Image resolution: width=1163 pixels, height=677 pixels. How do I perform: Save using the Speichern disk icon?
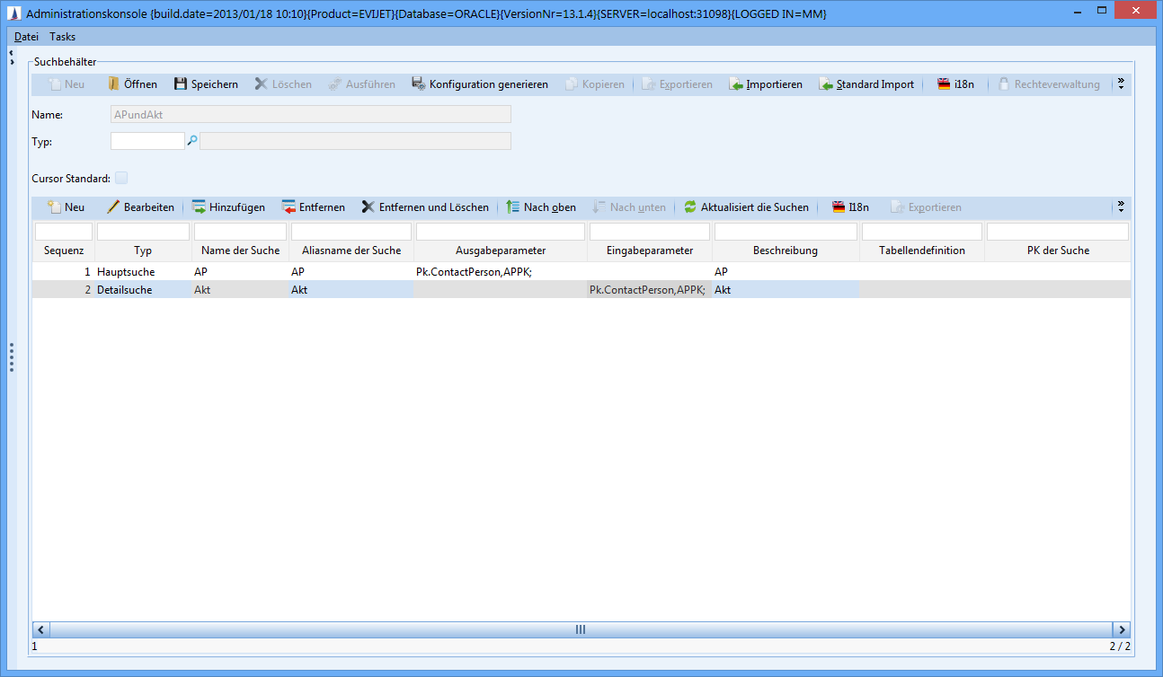tap(181, 84)
